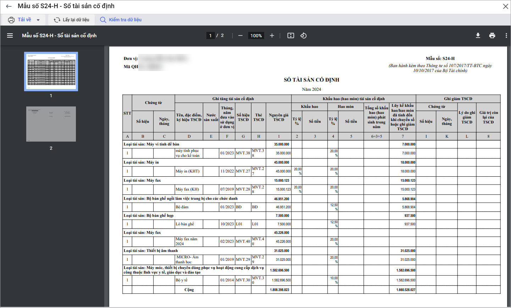511x308 pixels.
Task: Open the PDF viewer more options menu
Action: pos(506,35)
